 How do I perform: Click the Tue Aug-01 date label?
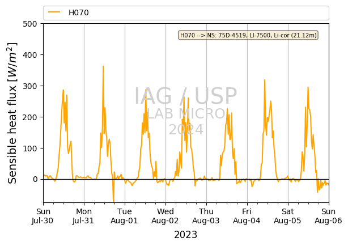click(125, 216)
